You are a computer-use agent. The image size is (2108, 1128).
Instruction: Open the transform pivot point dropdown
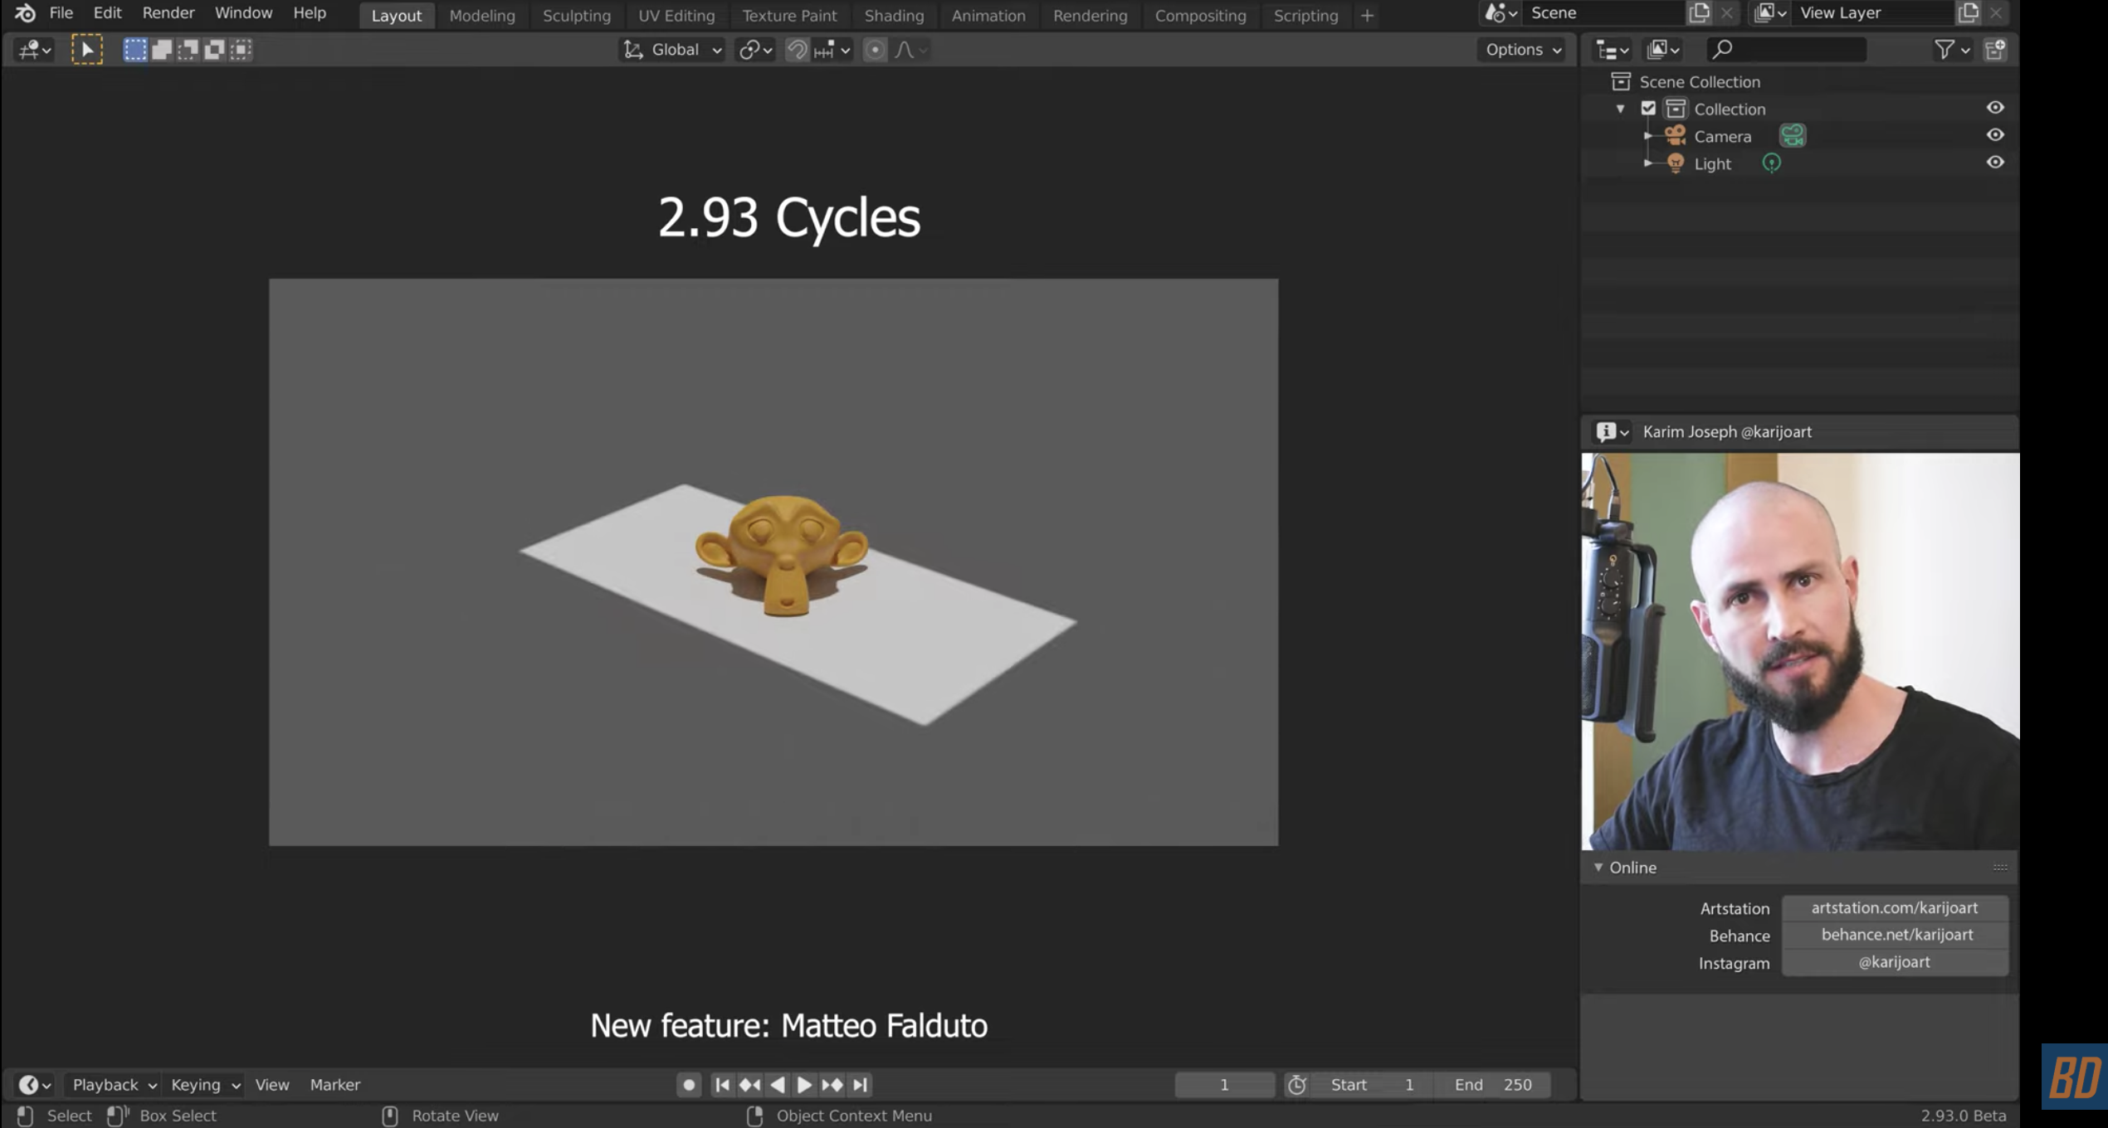click(x=755, y=50)
